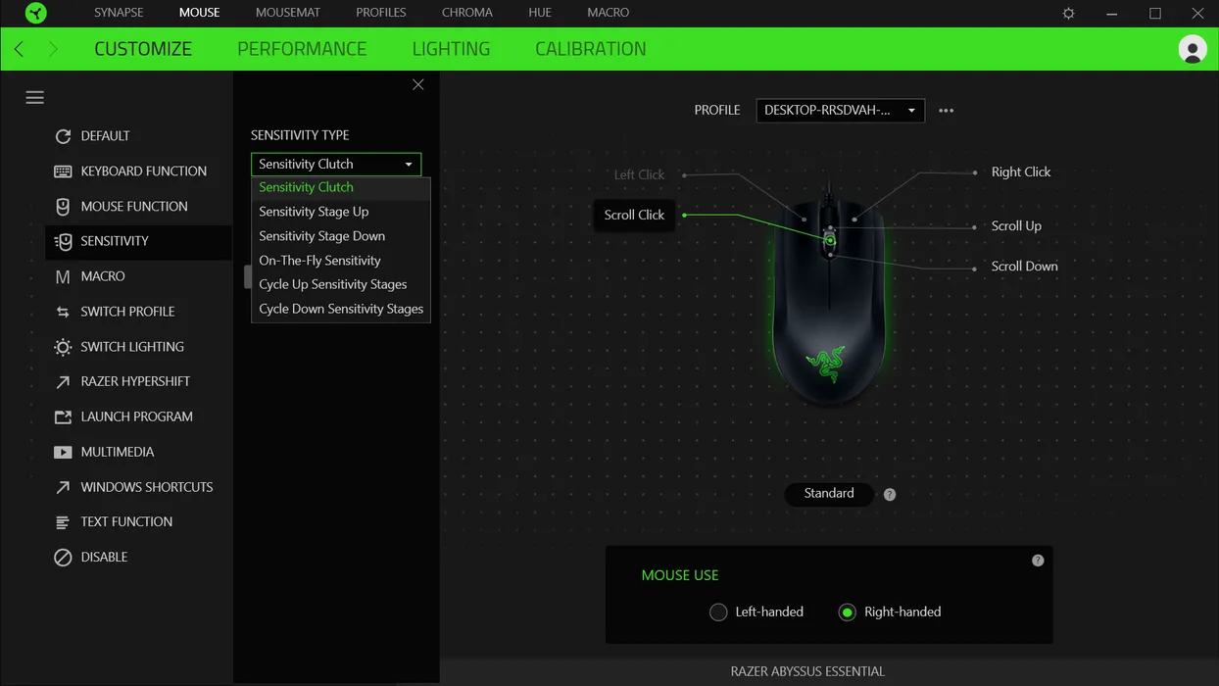Screen dimensions: 1219x686
Task: Click help icon in Mouse Use panel
Action: pos(1038,561)
